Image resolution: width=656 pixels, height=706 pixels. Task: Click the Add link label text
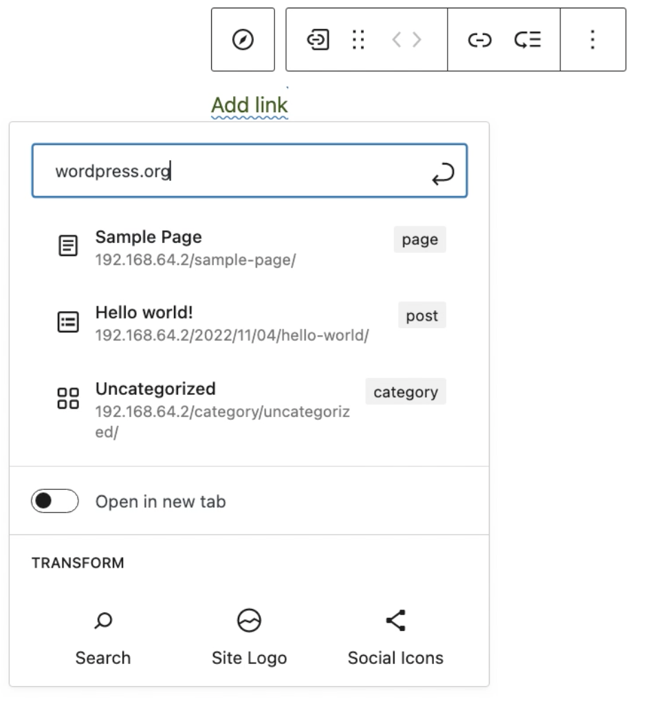tap(249, 105)
